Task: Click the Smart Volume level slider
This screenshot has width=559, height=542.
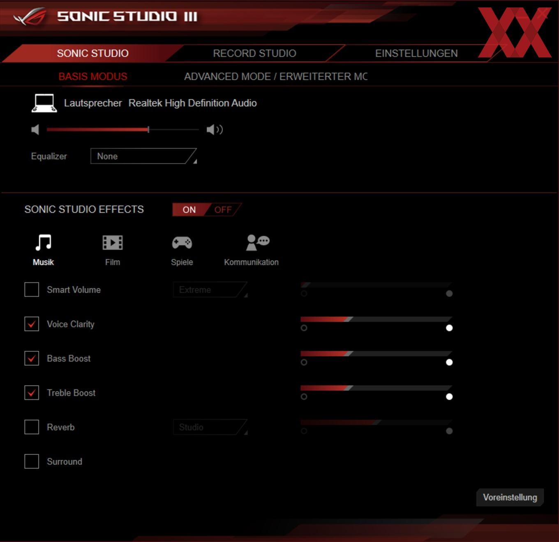Action: (x=376, y=285)
